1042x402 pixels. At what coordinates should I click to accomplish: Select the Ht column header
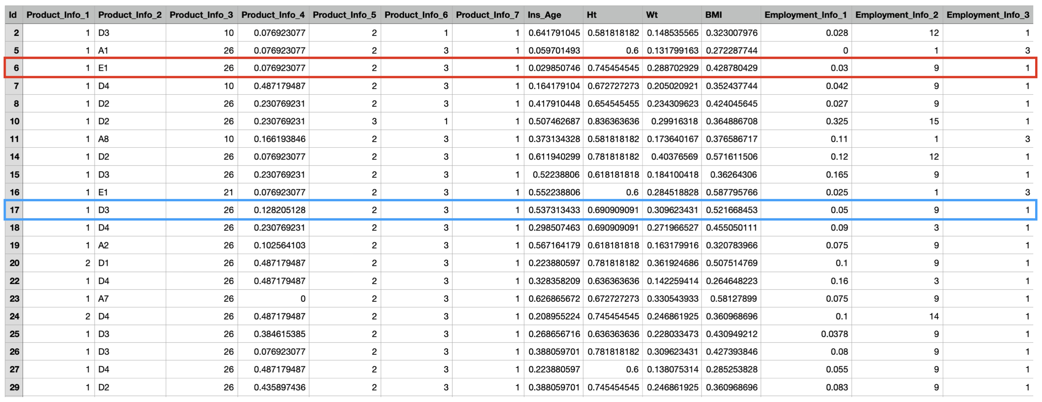pyautogui.click(x=613, y=15)
